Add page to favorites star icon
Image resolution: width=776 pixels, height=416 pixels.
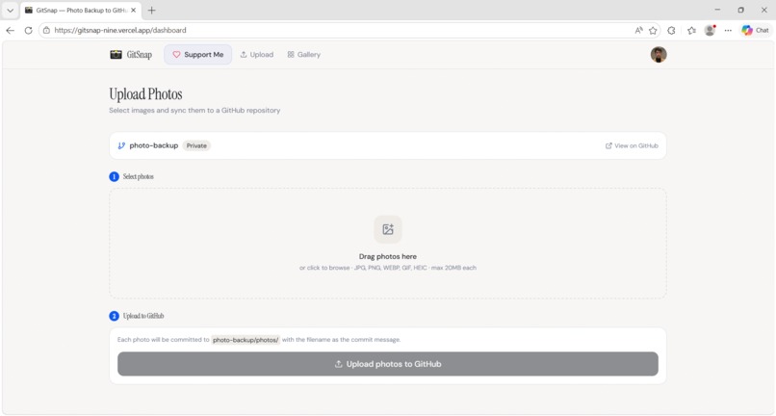point(653,30)
